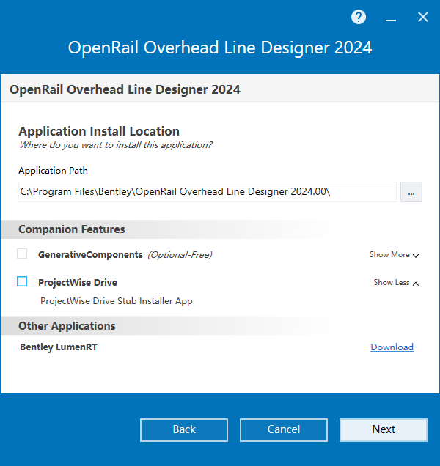Enable the GenerativeComponents checkbox

pos(22,254)
